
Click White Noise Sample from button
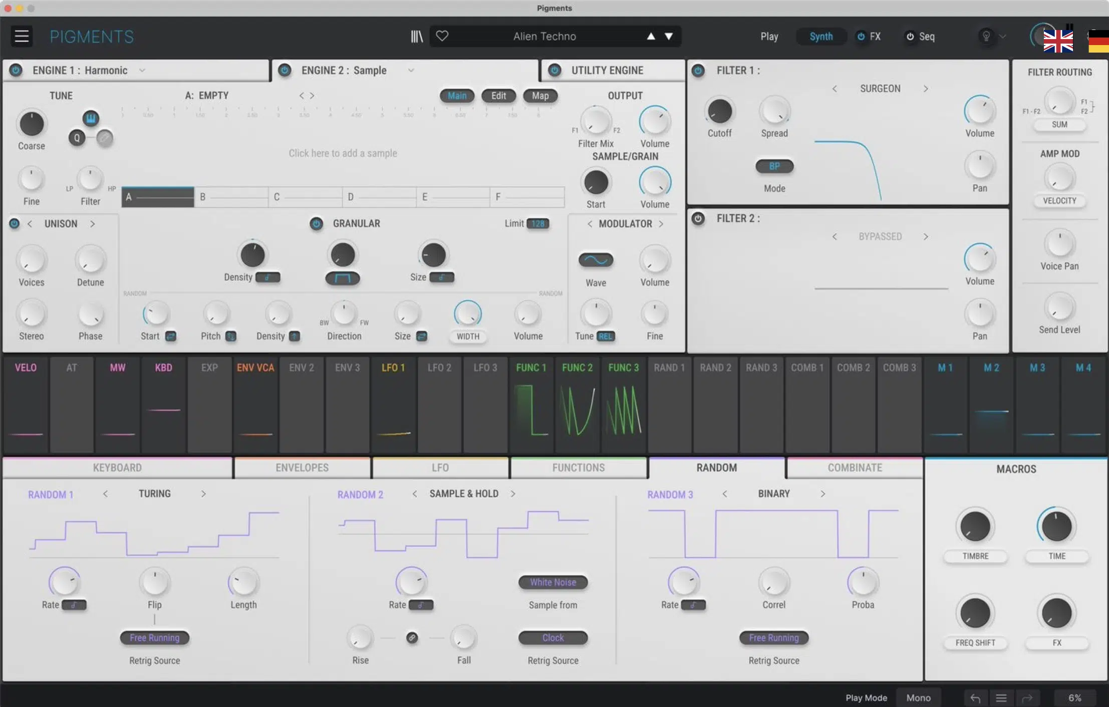tap(553, 582)
